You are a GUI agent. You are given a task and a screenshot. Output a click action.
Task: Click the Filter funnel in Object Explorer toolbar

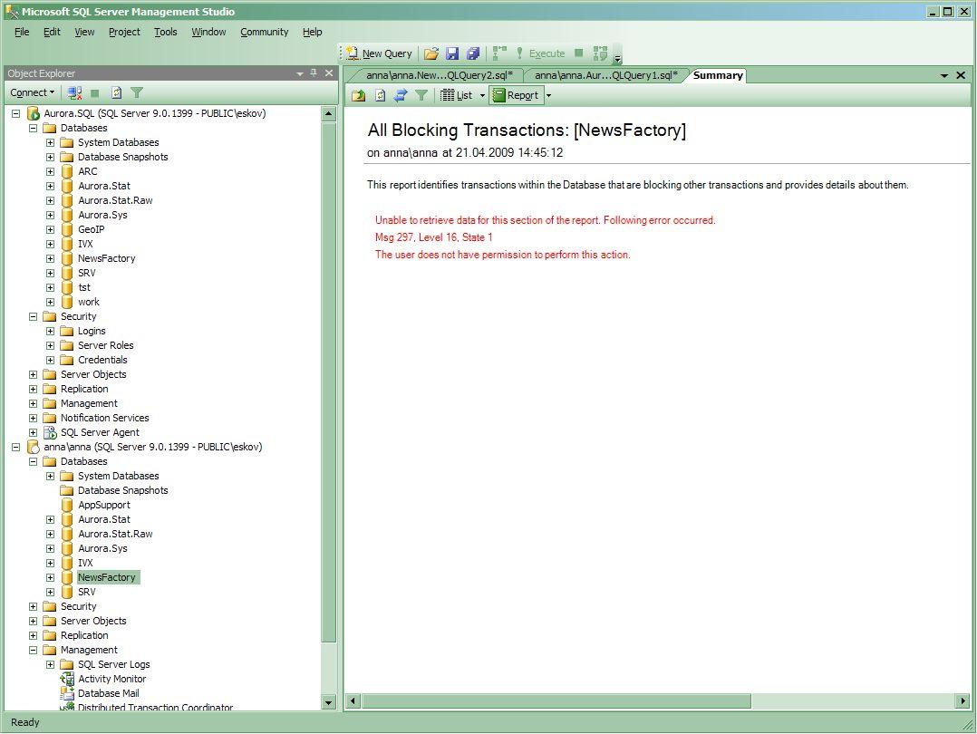pos(137,92)
